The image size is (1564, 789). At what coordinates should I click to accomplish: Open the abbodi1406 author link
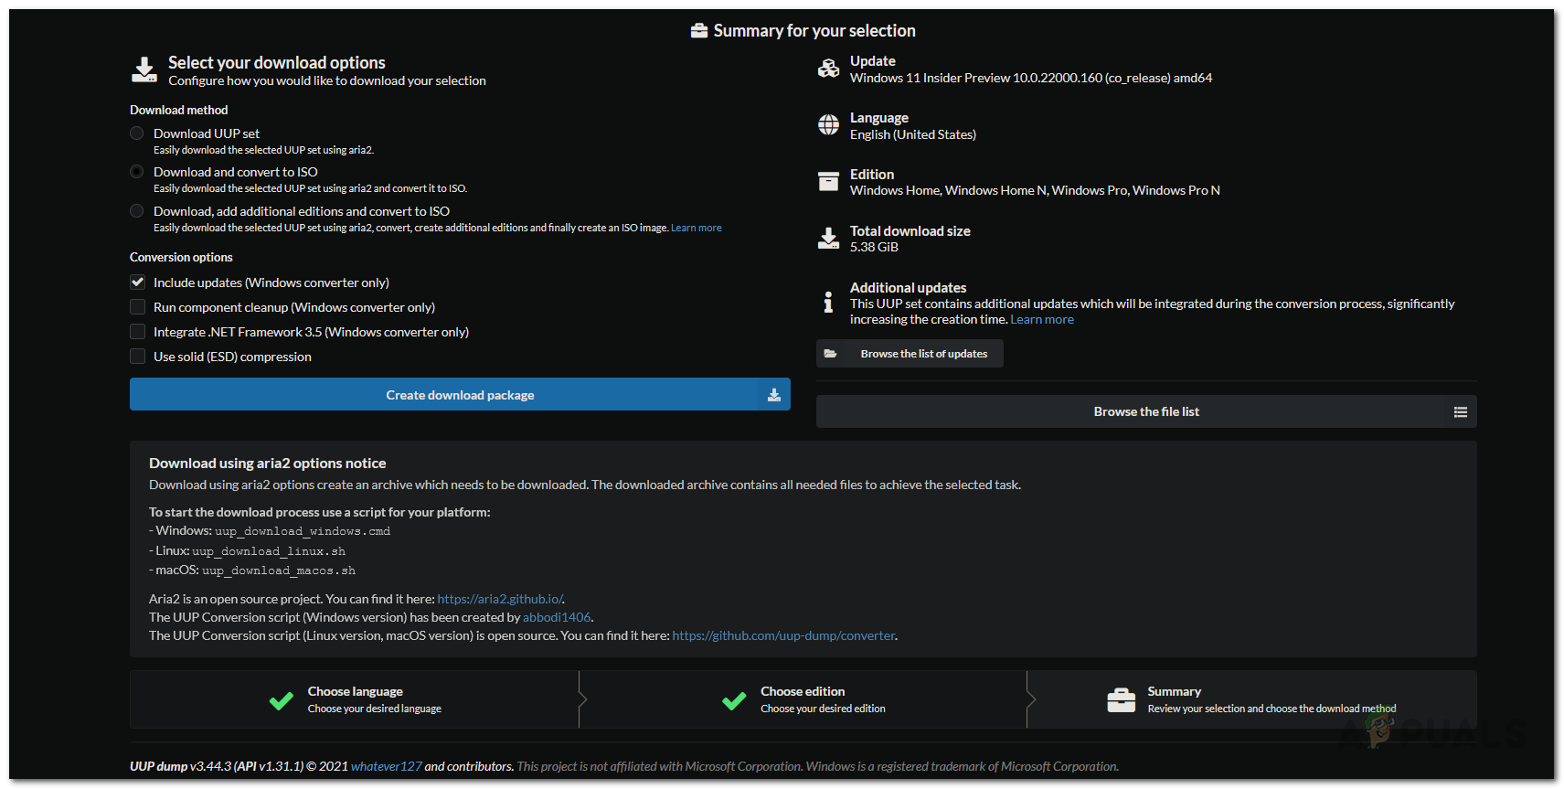557,617
